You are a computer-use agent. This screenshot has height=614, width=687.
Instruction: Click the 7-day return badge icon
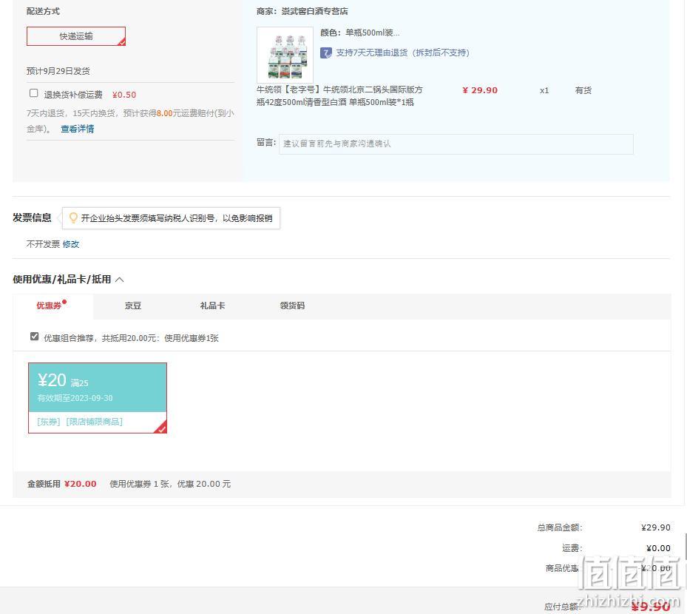pyautogui.click(x=326, y=53)
